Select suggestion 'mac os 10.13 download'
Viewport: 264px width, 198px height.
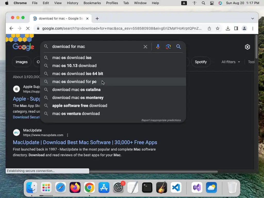[113, 66]
